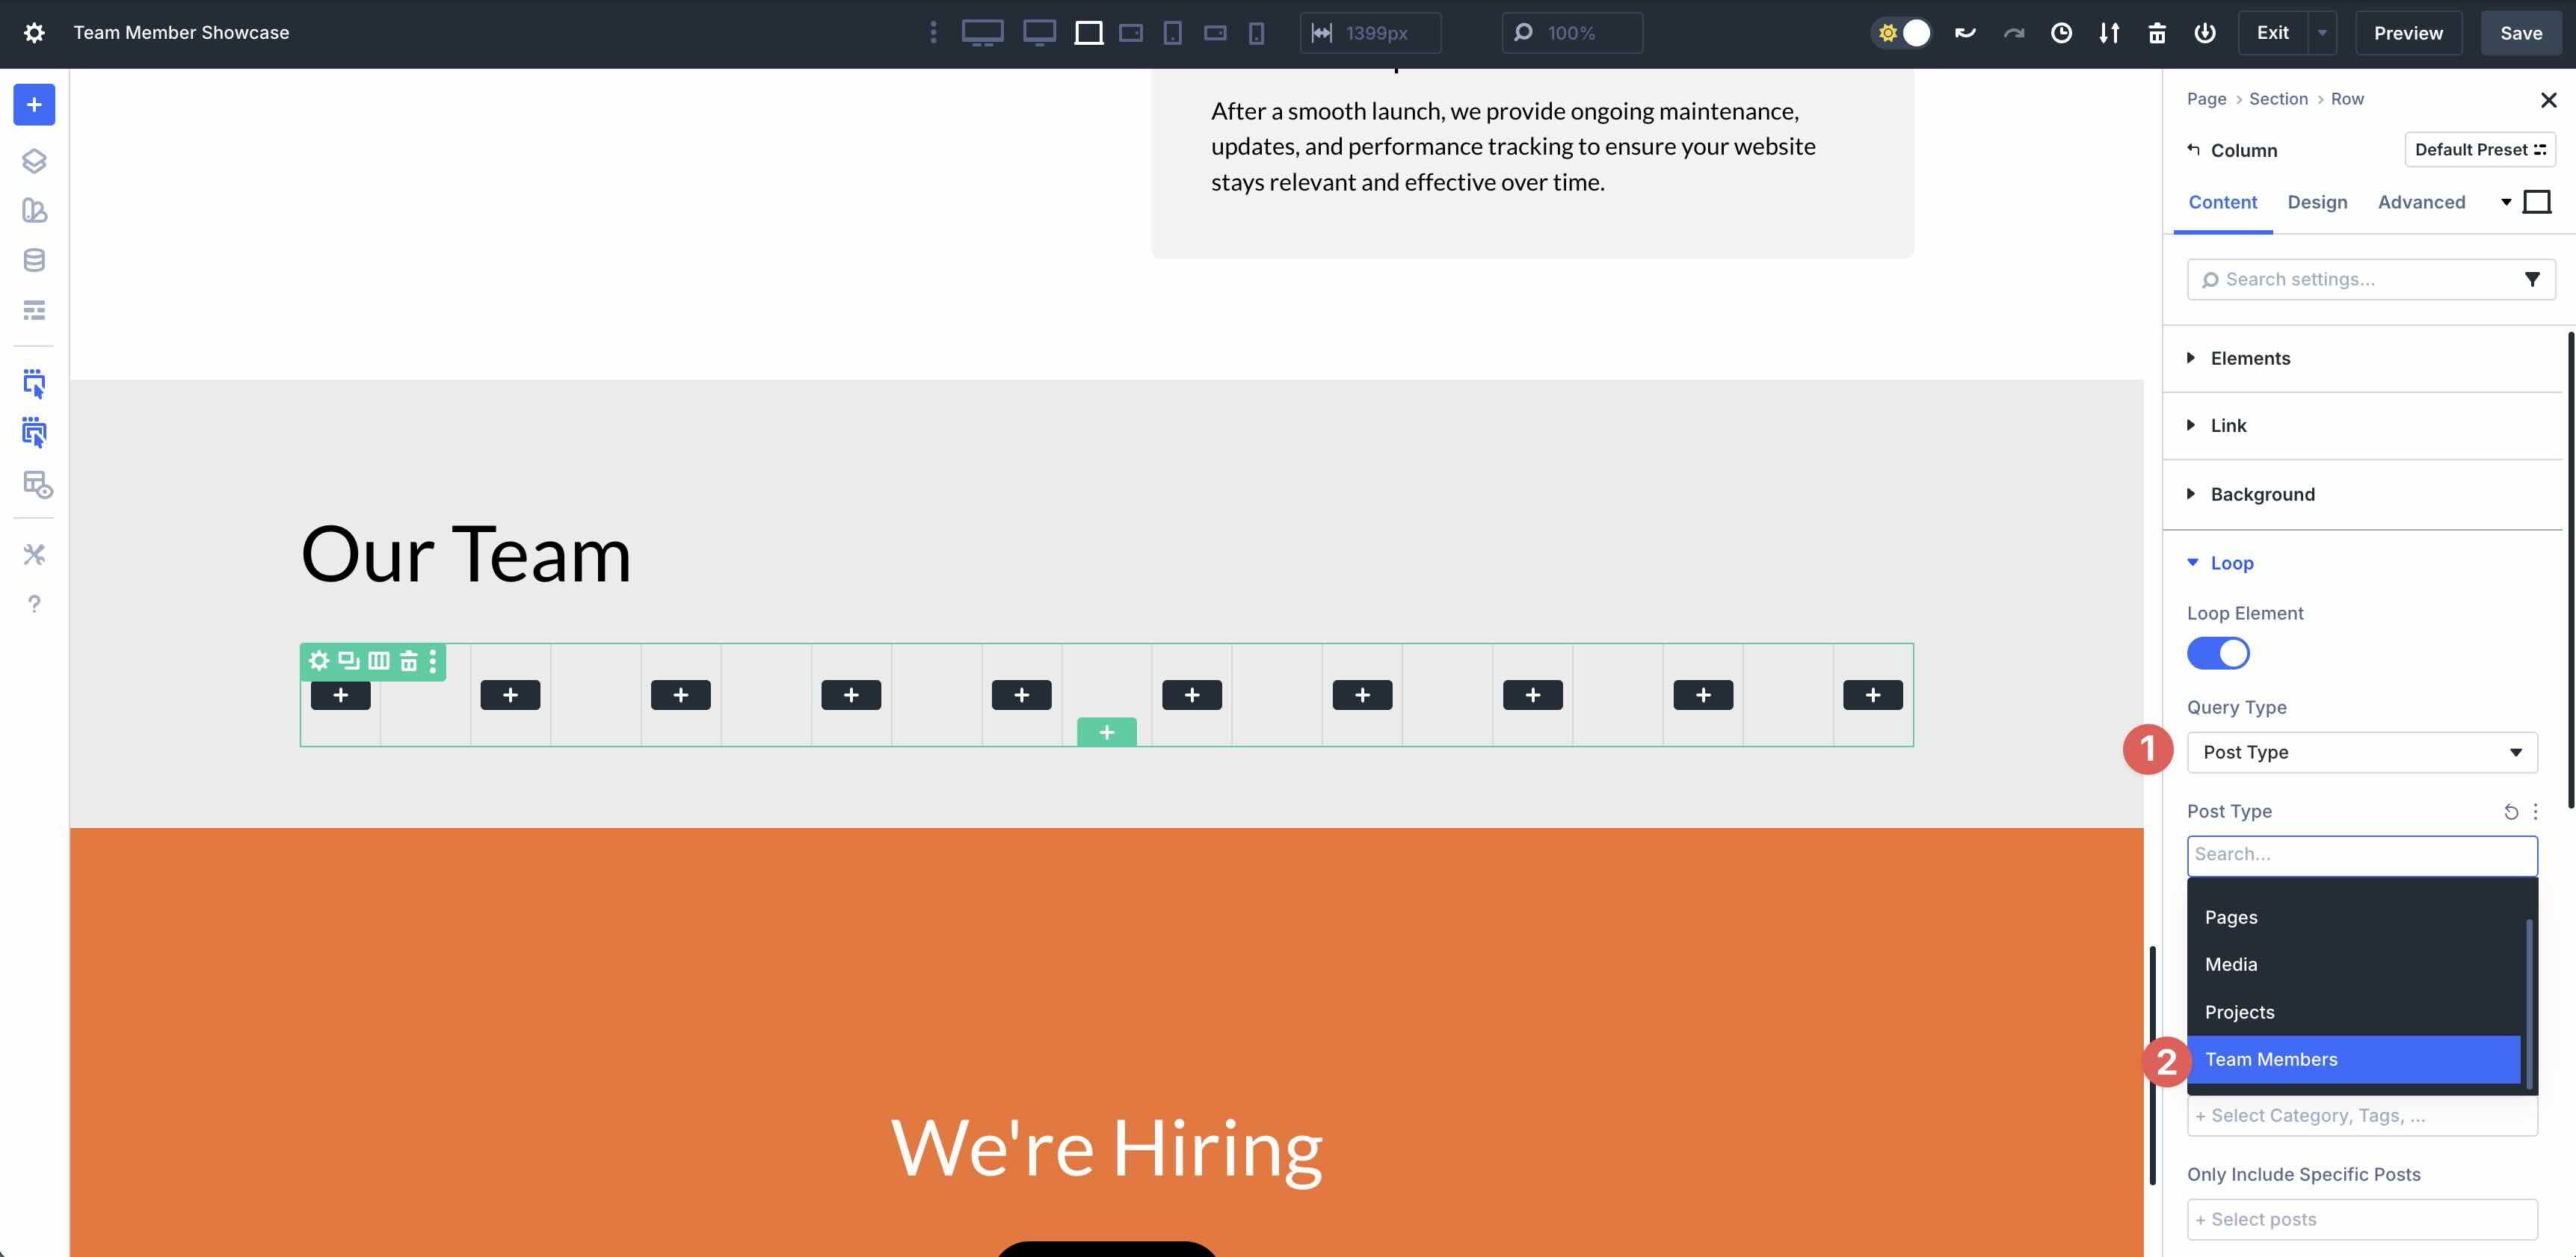This screenshot has height=1257, width=2576.
Task: Switch to the Design tab
Action: [x=2318, y=202]
